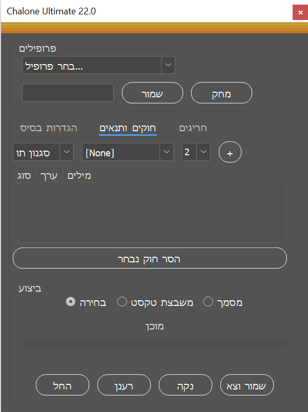This screenshot has height=412, width=308.
Task: Click the שמור וצא button
Action: click(247, 385)
